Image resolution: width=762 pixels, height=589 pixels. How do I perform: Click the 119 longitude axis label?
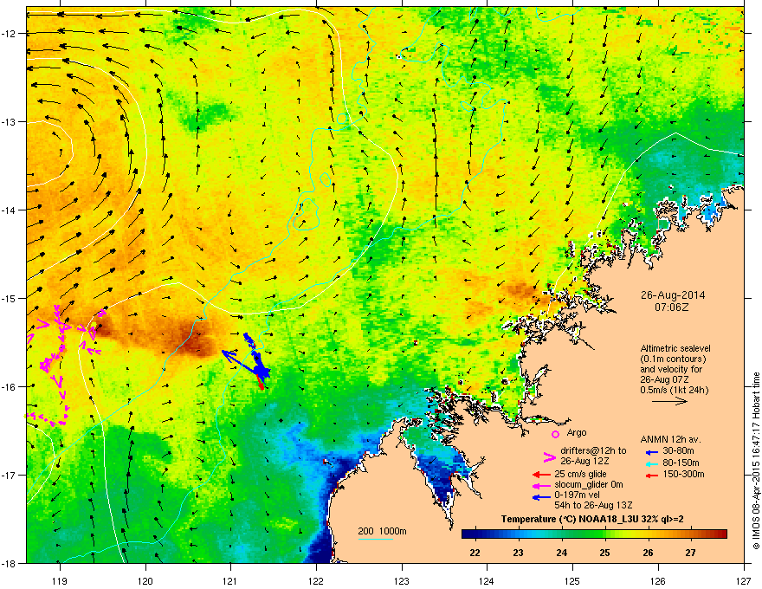coord(60,580)
